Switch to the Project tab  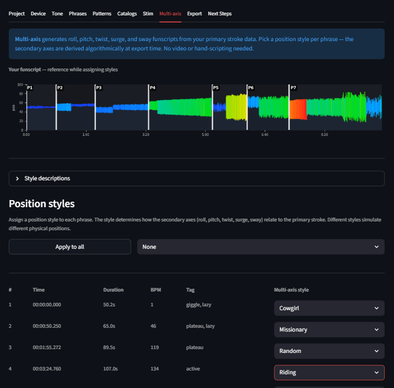[16, 14]
